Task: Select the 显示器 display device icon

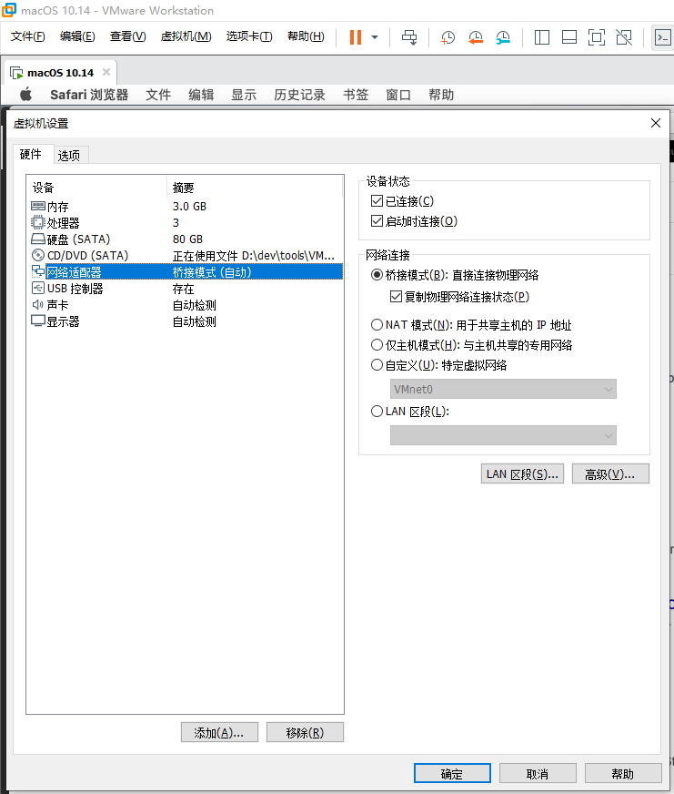Action: coord(38,321)
